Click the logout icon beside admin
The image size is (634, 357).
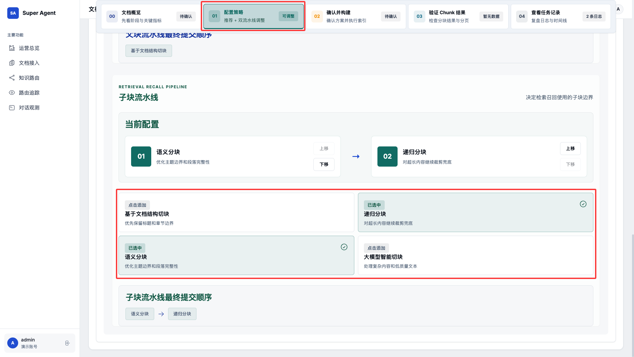[67, 343]
